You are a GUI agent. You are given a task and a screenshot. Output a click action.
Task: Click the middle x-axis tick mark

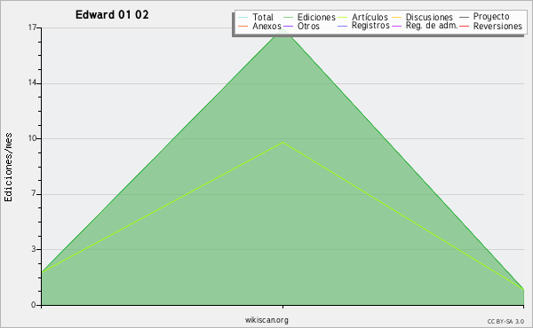[282, 307]
